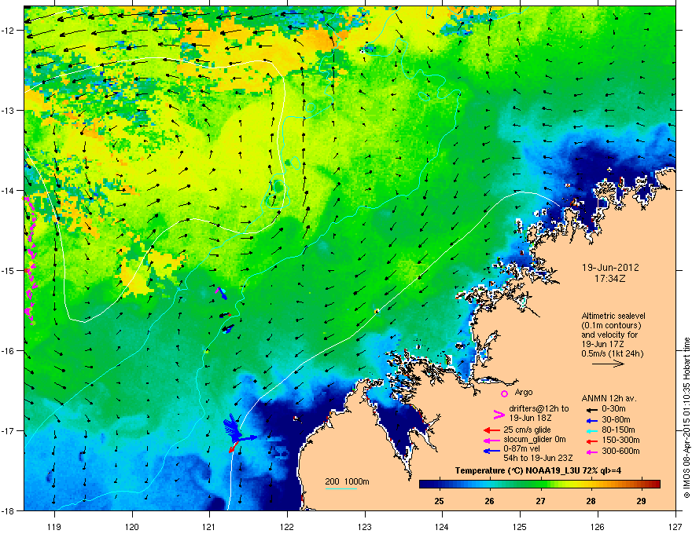Click the '(0.1m contours)' text
Image resolution: width=692 pixels, height=534 pixels.
[x=611, y=326]
